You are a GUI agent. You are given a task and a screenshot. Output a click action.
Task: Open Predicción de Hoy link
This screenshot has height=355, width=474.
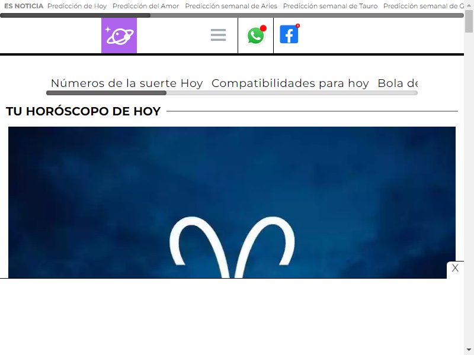[77, 6]
